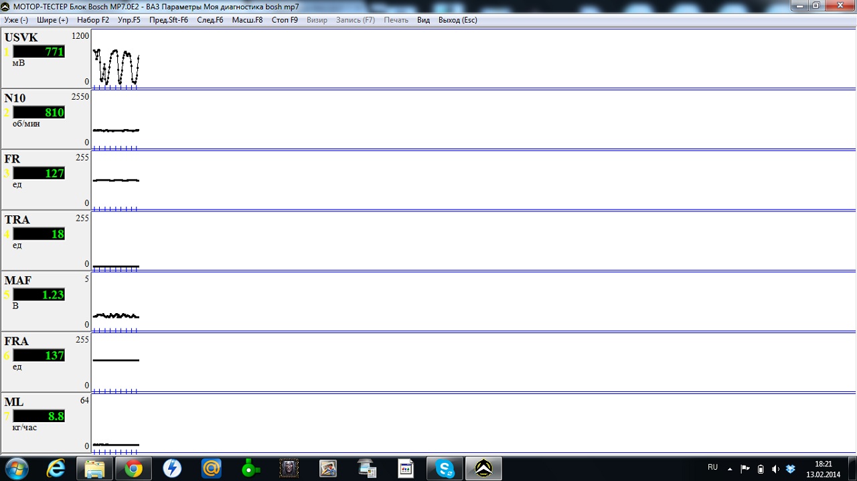857x481 pixels.
Task: Click the greyed-out Печать menu item
Action: (x=396, y=20)
